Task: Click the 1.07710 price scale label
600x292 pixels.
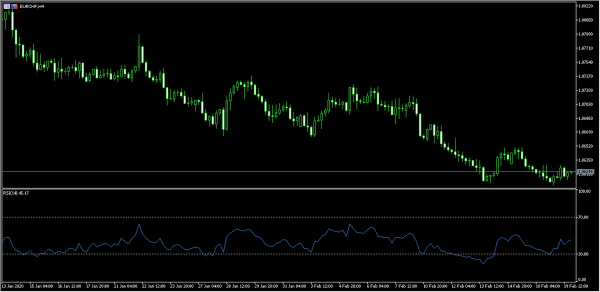Action: tap(586, 48)
